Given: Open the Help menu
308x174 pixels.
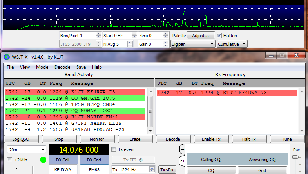Looking at the screenshot, I should 97,67.
